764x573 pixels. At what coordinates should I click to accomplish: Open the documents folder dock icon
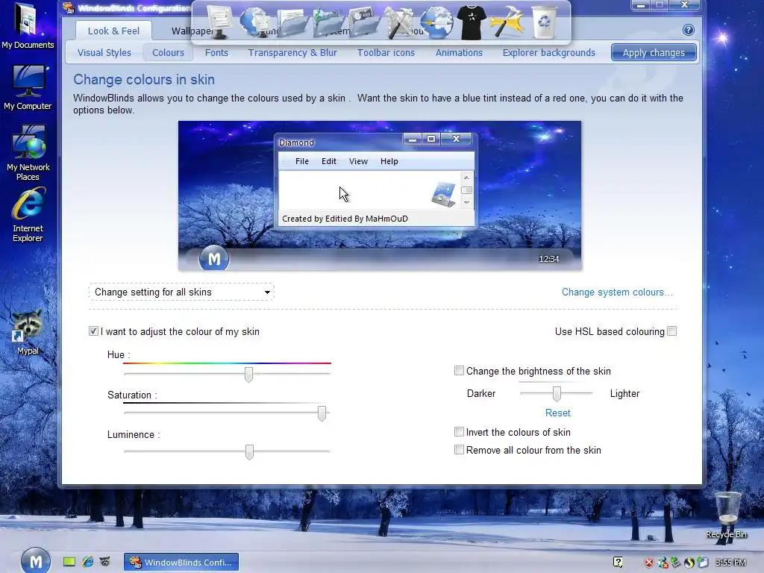point(292,22)
